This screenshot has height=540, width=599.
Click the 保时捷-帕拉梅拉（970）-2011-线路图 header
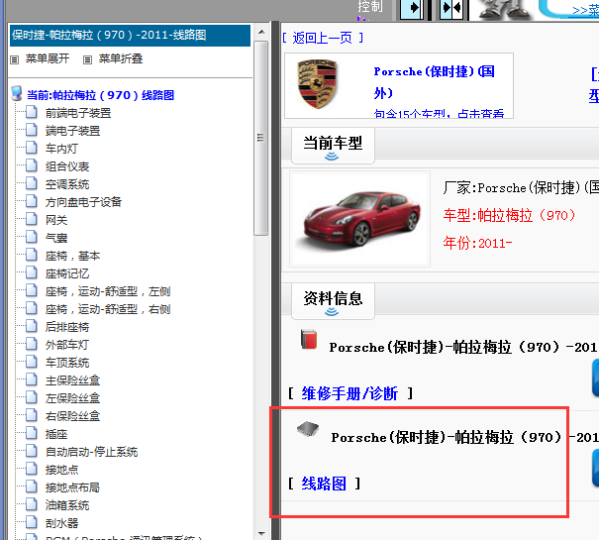pos(130,36)
